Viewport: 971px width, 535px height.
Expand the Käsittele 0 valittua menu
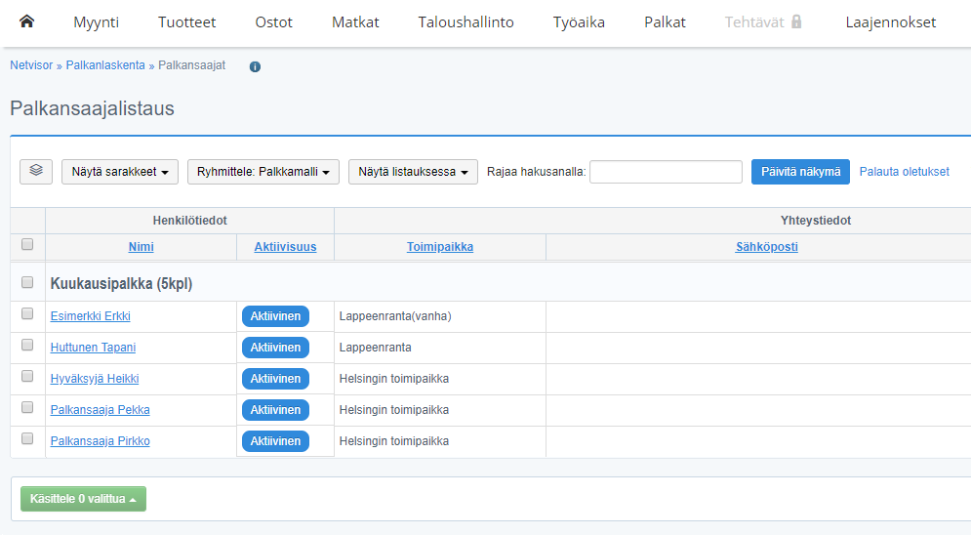83,499
